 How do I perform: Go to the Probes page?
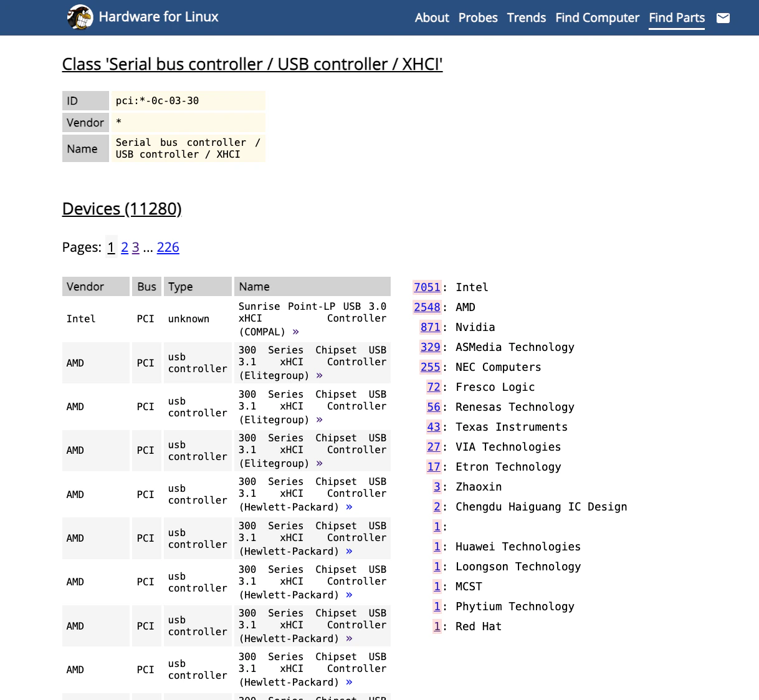pyautogui.click(x=478, y=18)
